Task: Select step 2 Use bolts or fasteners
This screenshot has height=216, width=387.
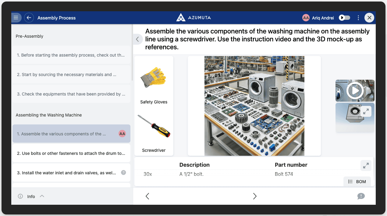Action: [x=71, y=153]
